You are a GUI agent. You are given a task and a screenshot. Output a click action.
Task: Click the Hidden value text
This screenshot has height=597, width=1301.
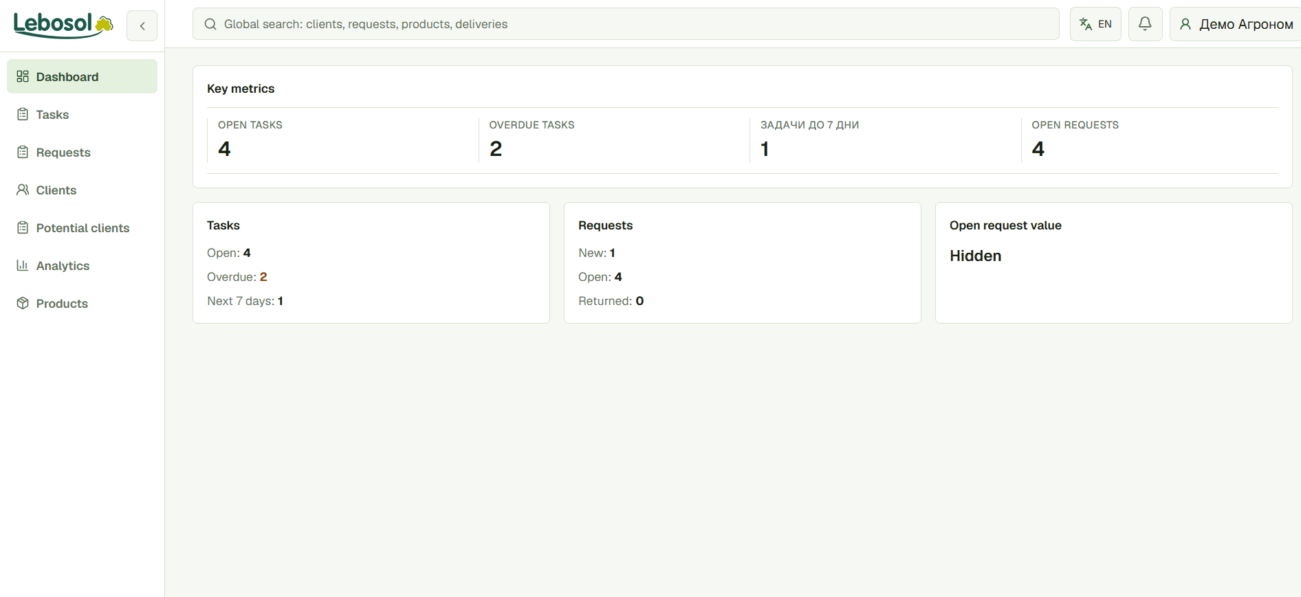point(975,256)
